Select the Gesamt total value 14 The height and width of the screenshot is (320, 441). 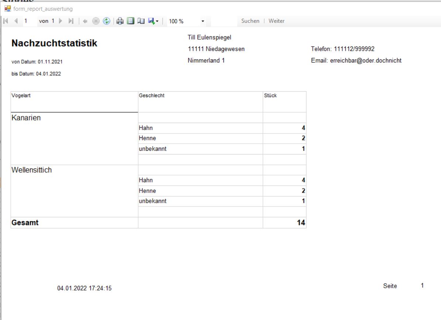tap(301, 223)
